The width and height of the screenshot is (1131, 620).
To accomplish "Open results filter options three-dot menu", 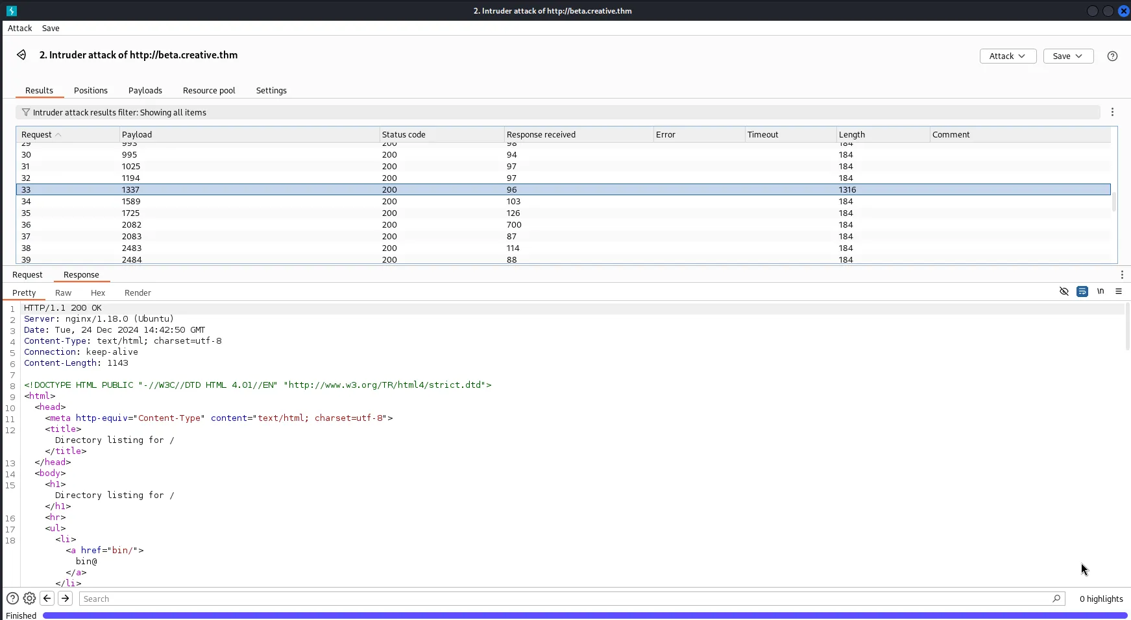I will (1112, 112).
